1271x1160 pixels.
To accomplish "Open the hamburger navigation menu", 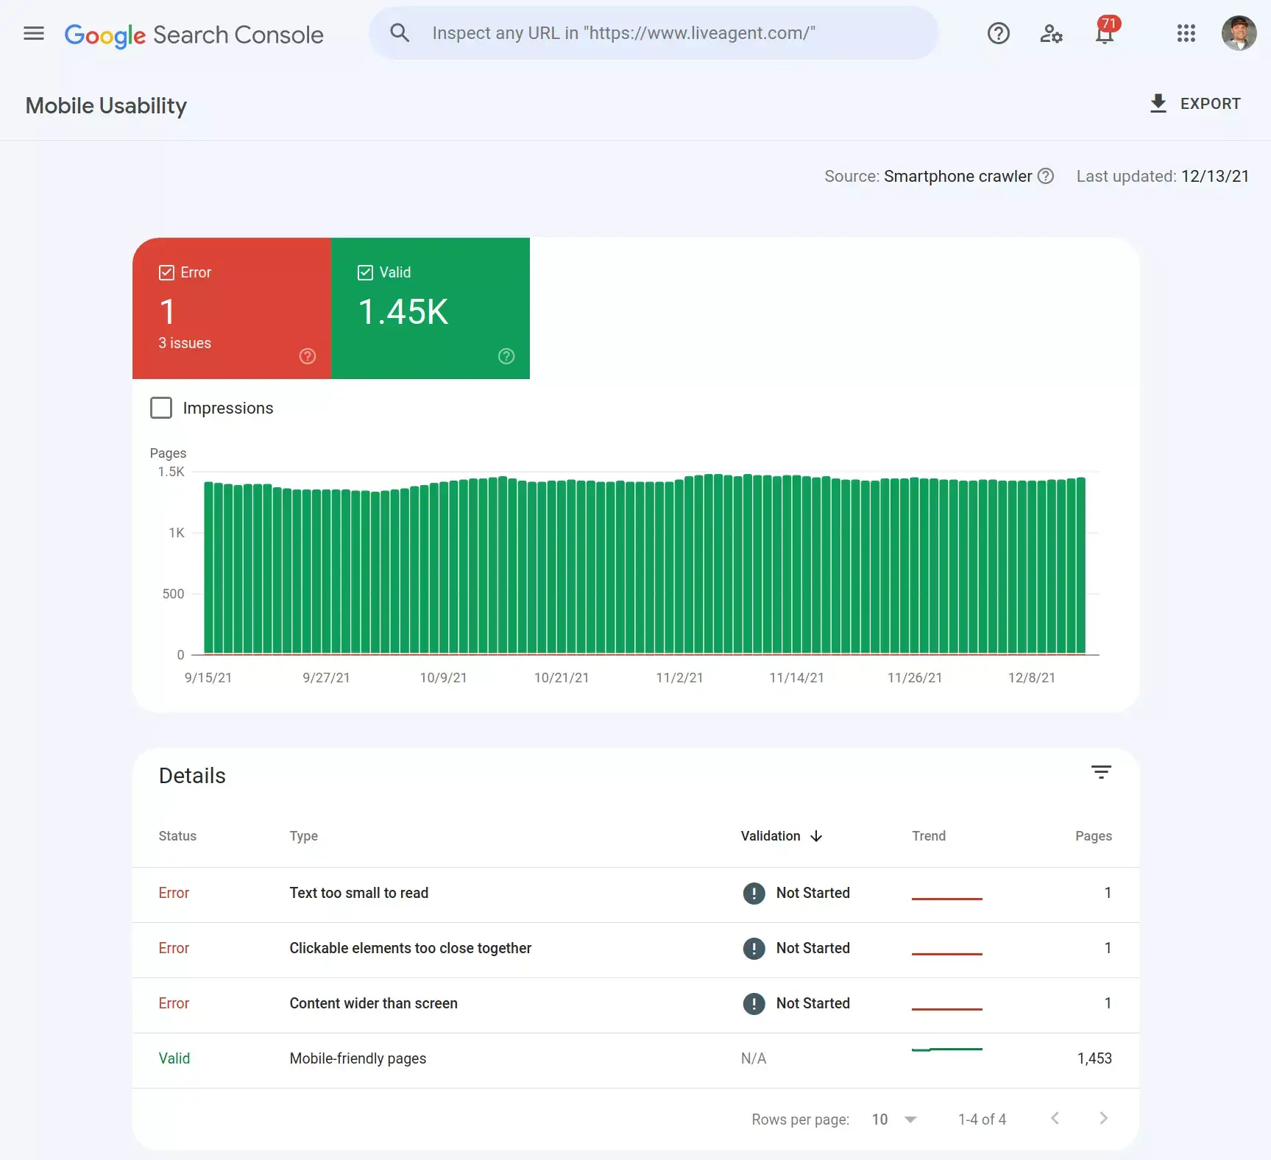I will (33, 33).
